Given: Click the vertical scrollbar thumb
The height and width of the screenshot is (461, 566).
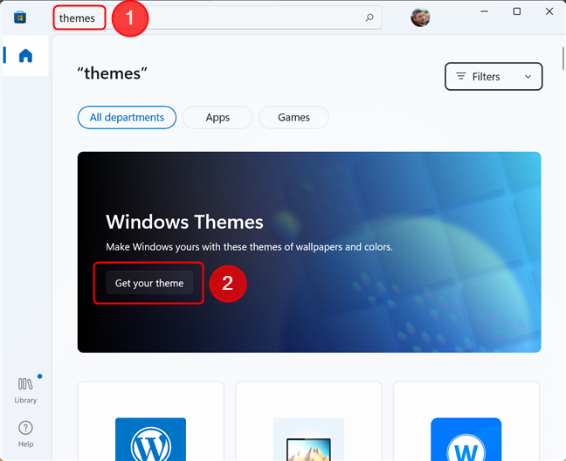Looking at the screenshot, I should [x=563, y=58].
